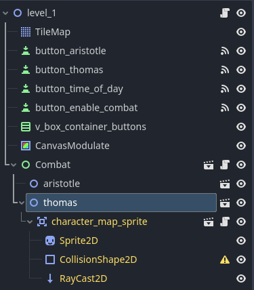Select the button_enable_combat node
This screenshot has width=254, height=290.
click(x=86, y=108)
